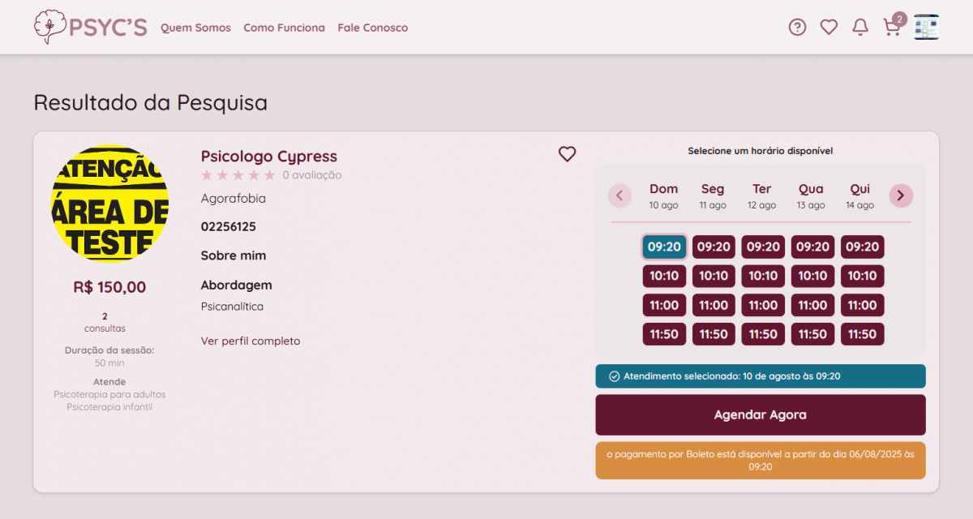973x519 pixels.
Task: Go to previous days with left arrow
Action: 619,195
